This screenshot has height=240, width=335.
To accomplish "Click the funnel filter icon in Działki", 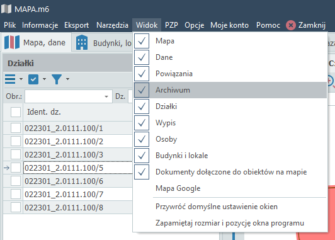I will click(x=57, y=79).
